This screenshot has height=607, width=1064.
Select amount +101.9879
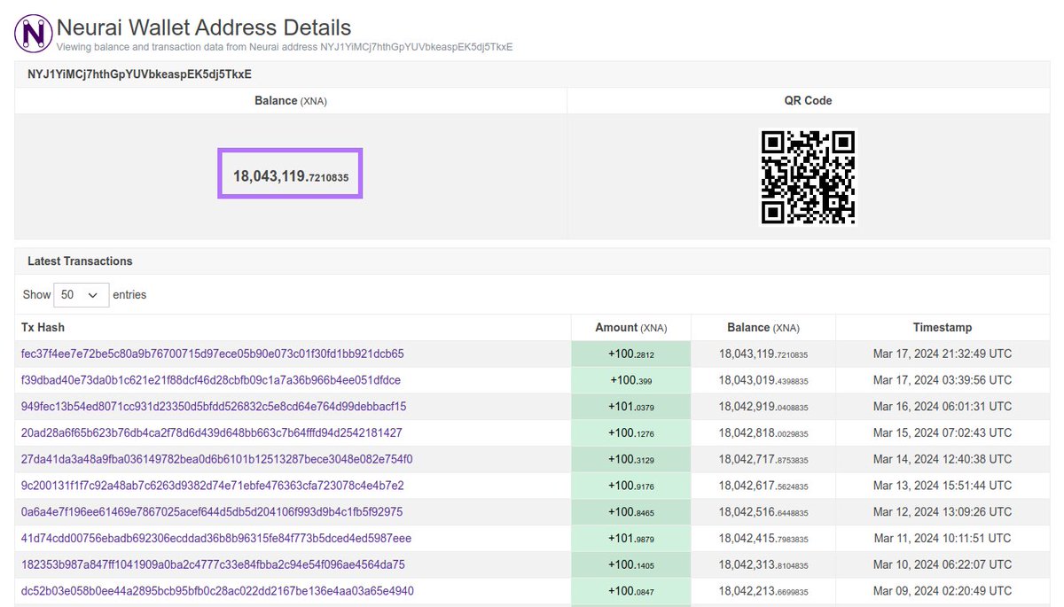pyautogui.click(x=631, y=539)
